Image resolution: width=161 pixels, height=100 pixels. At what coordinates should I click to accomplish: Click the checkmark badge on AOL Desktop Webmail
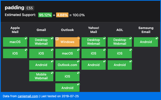tap(131, 38)
